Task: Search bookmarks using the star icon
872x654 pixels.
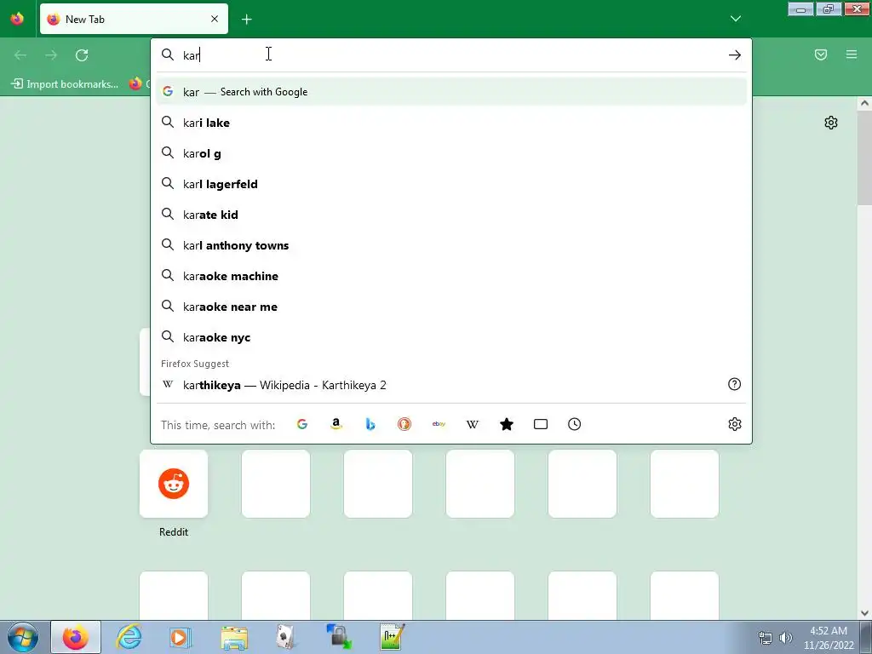Action: click(x=507, y=424)
